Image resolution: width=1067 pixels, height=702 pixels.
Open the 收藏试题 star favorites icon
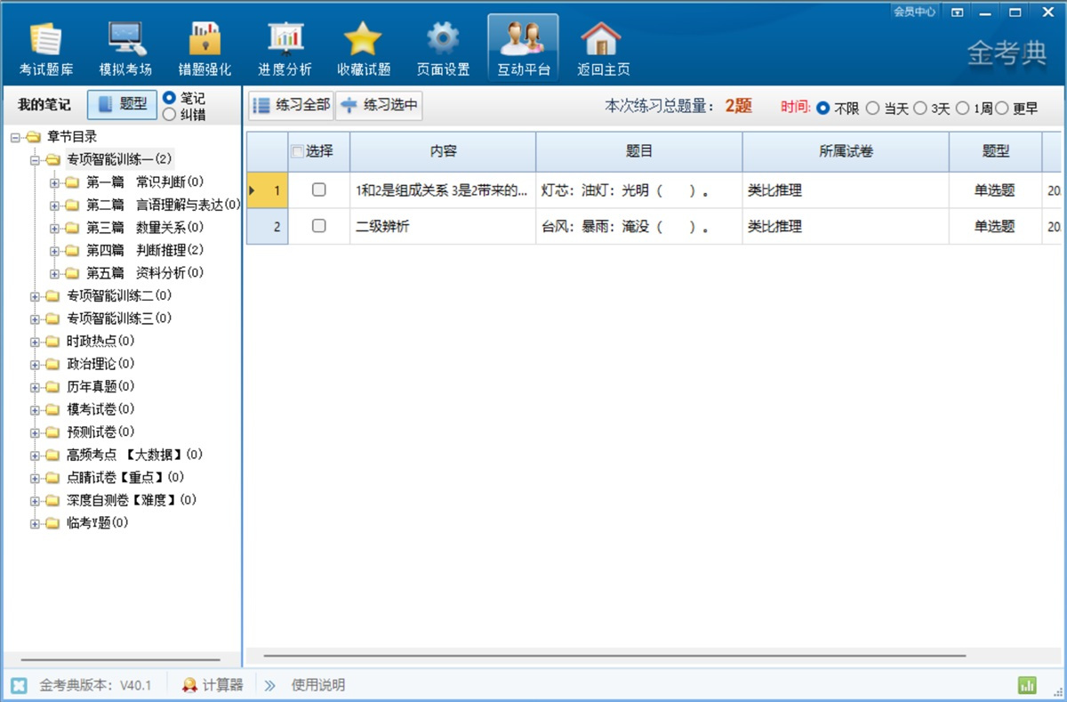point(363,48)
